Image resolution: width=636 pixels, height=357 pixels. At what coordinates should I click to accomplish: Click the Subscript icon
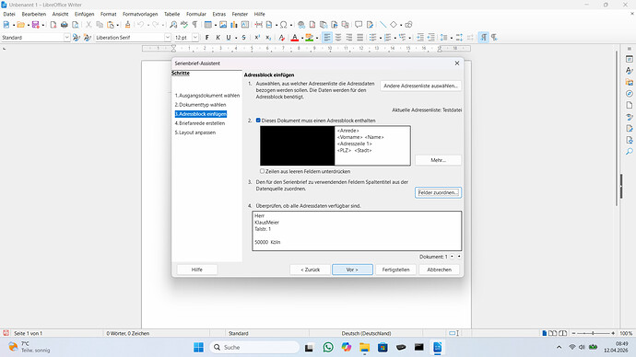[268, 37]
